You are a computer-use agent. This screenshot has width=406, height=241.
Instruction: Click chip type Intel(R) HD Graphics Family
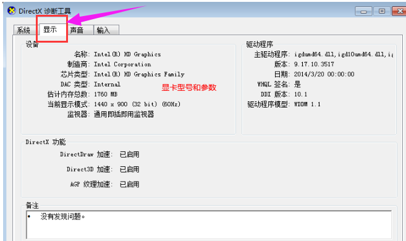pyautogui.click(x=139, y=74)
